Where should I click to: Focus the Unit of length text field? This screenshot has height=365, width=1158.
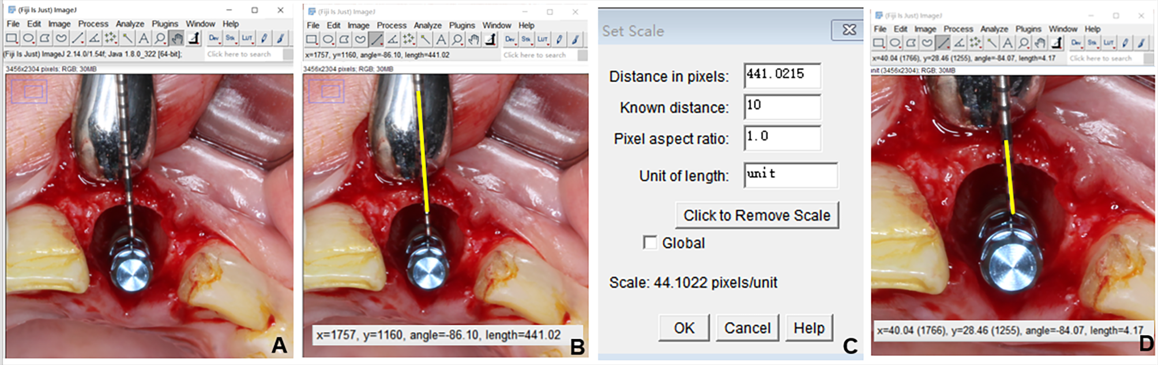click(790, 175)
